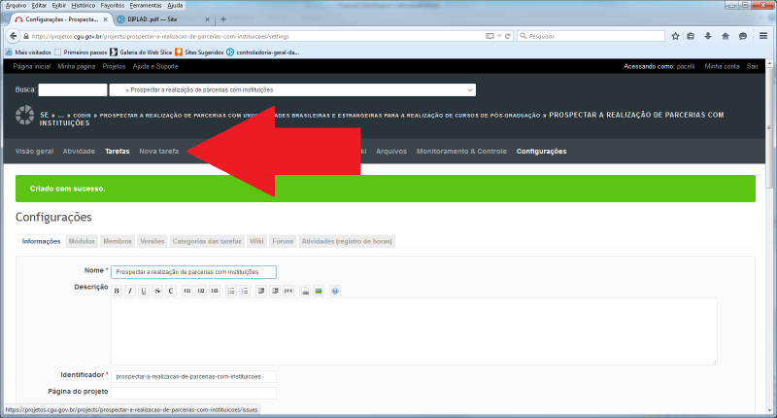Expand the project jump dropdown
Screen dimensions: 777x418
471,89
